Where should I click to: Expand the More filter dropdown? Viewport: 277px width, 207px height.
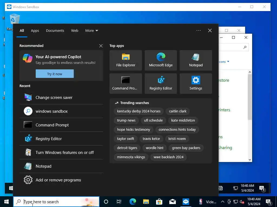coord(91,31)
